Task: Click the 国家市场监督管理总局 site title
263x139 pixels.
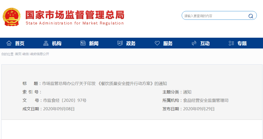Action: (75, 15)
